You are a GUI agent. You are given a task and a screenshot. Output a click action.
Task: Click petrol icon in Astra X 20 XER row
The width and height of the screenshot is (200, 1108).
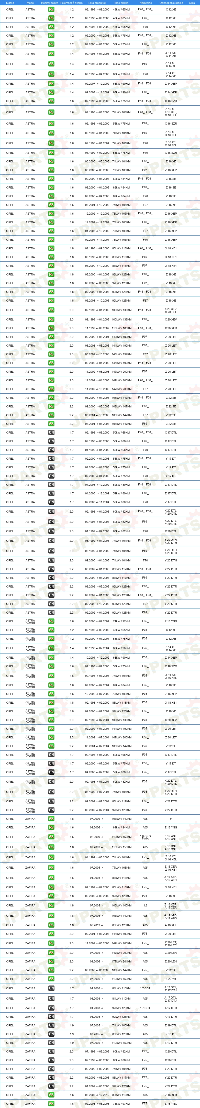51,328
